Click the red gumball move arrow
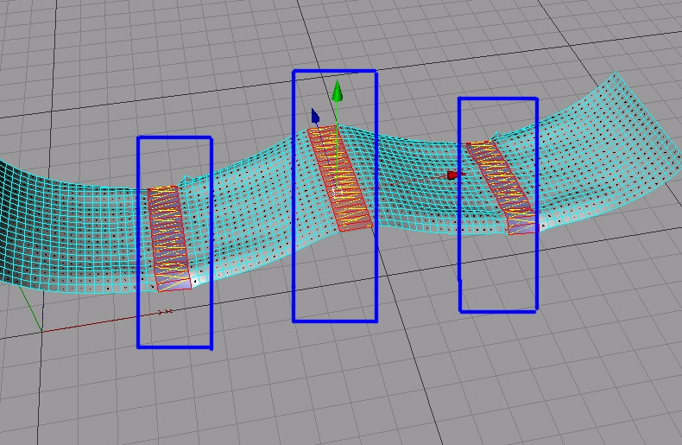This screenshot has height=445, width=682. (x=456, y=175)
